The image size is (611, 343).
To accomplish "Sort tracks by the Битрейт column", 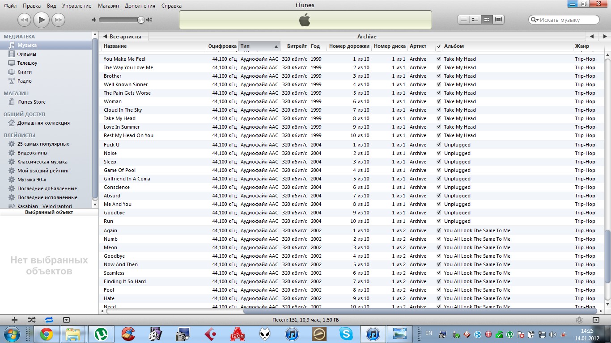I will (x=295, y=46).
